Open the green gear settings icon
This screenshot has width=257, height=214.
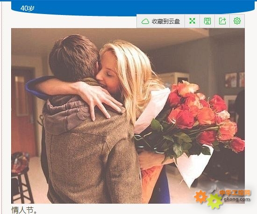(237, 21)
